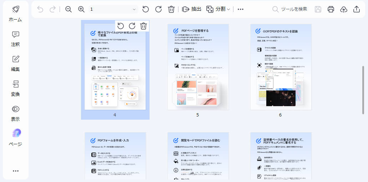Open the page number dropdown
Image resolution: width=368 pixels, height=182 pixels.
(x=113, y=9)
